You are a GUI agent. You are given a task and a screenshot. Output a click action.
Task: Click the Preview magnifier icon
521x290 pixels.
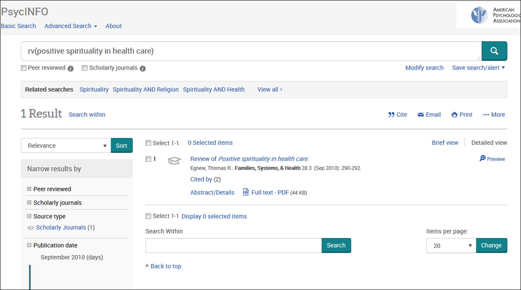(x=482, y=158)
